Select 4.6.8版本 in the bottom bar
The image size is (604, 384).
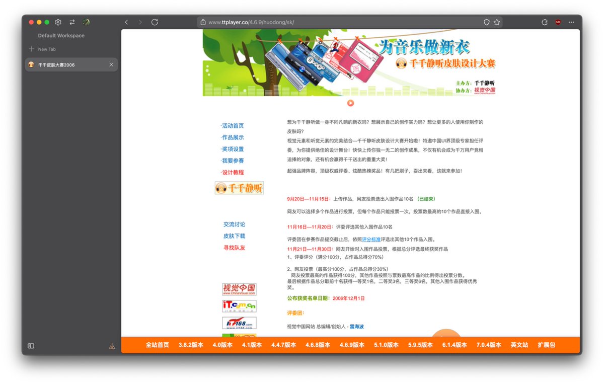[x=318, y=345]
